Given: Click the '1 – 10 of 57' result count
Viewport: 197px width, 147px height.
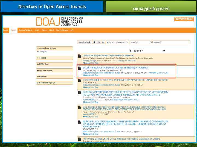Looking at the screenshot, I should click(136, 51).
